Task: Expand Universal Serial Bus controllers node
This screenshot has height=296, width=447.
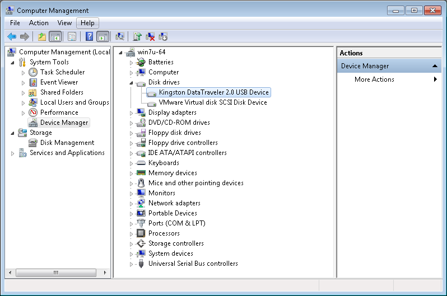Action: coord(132,264)
